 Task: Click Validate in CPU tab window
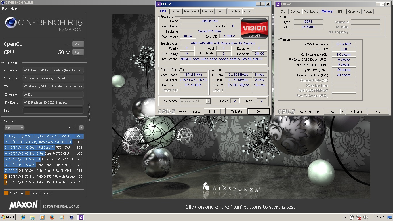pos(236,111)
